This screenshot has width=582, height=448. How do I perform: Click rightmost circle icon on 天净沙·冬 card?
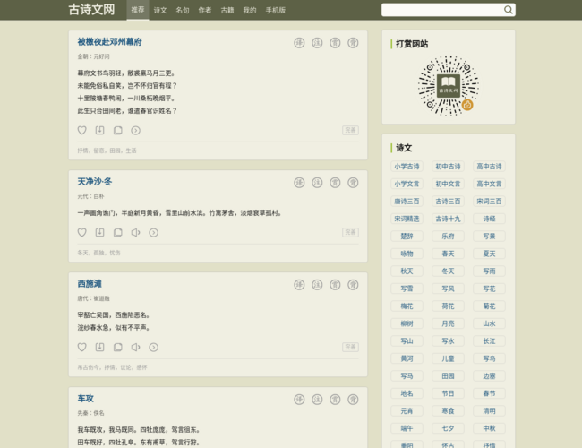[353, 183]
